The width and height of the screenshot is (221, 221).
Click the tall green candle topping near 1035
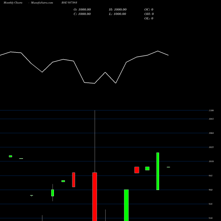coord(158,171)
